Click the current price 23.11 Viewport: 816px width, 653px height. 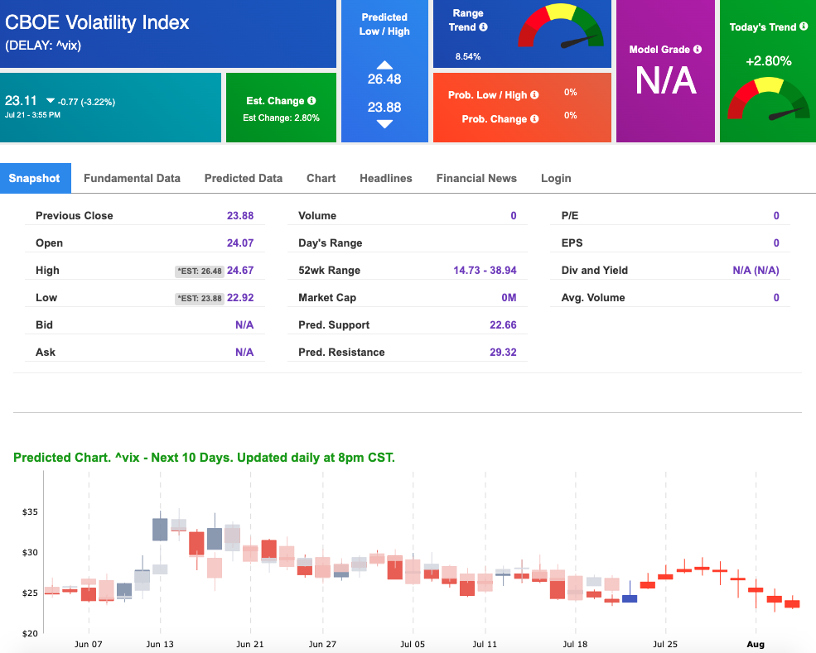(21, 100)
